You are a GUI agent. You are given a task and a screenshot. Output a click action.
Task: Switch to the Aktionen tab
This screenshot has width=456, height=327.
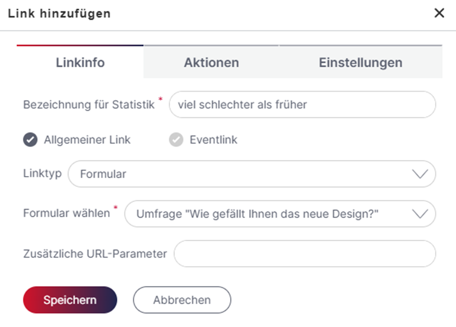[x=212, y=62]
